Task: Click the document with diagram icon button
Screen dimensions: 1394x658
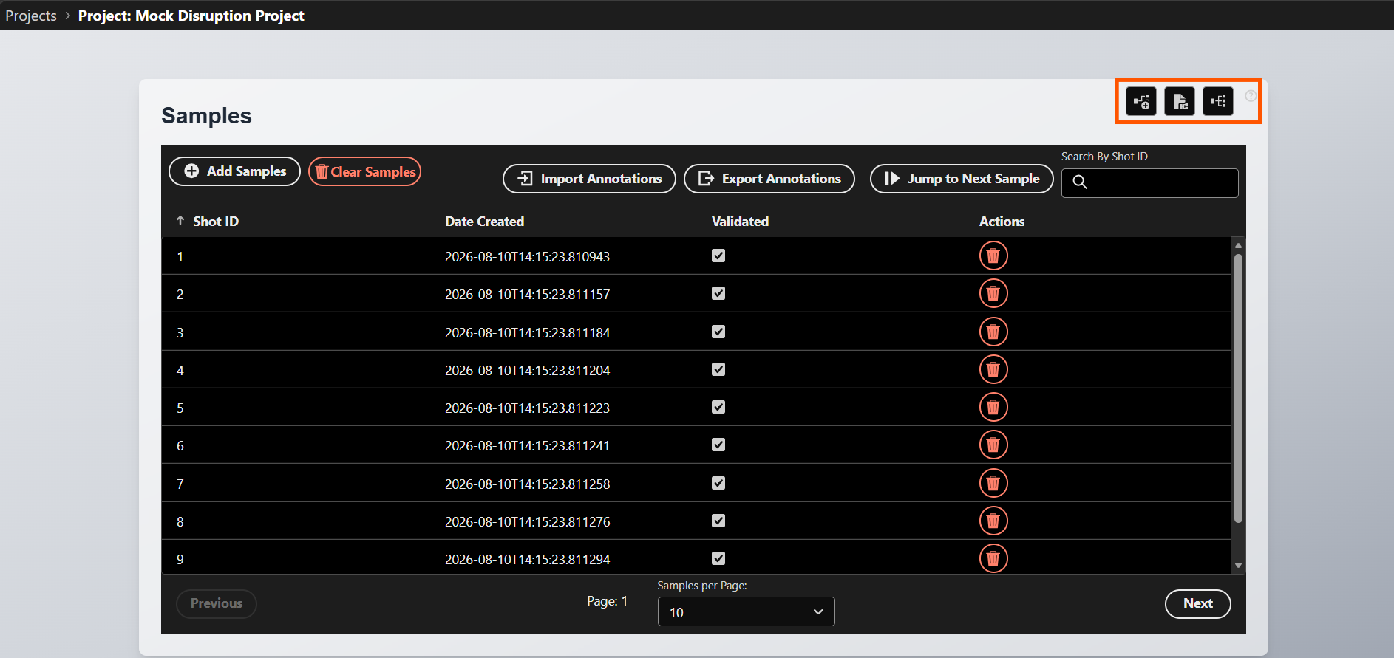Action: (x=1180, y=101)
